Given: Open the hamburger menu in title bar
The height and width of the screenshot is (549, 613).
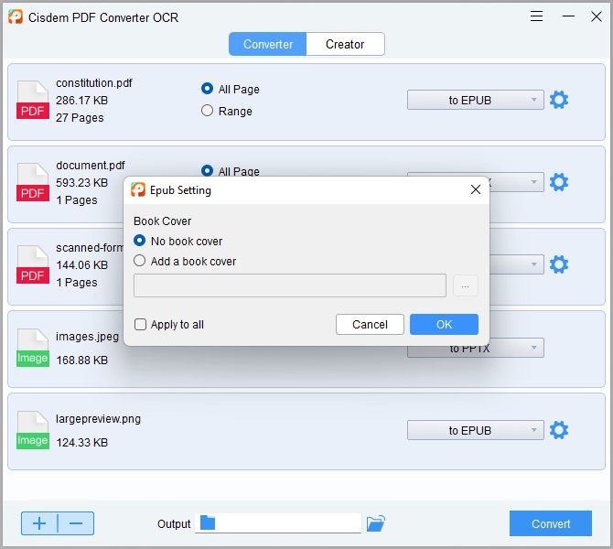Looking at the screenshot, I should [536, 16].
